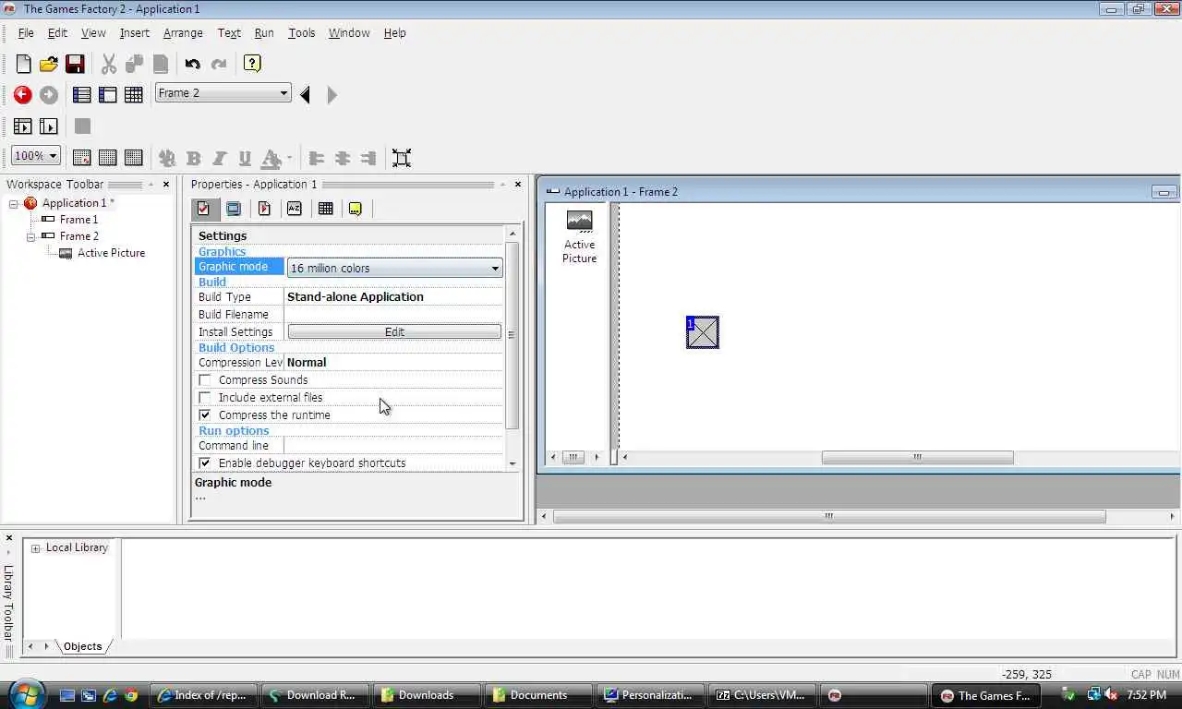The image size is (1182, 709).
Task: Open the File menu
Action: (26, 33)
